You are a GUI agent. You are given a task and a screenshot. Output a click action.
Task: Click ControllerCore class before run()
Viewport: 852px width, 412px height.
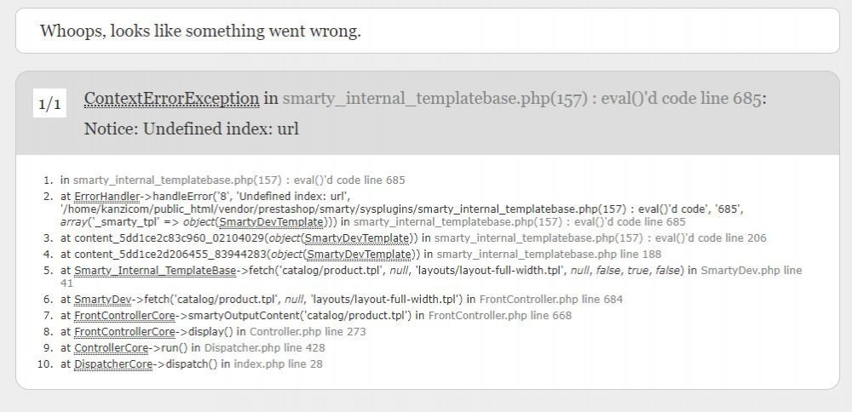[x=112, y=347]
